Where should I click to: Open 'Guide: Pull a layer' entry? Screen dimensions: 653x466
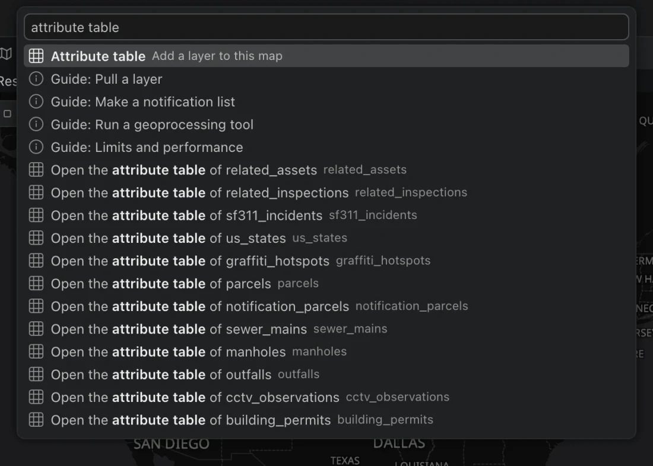[326, 79]
